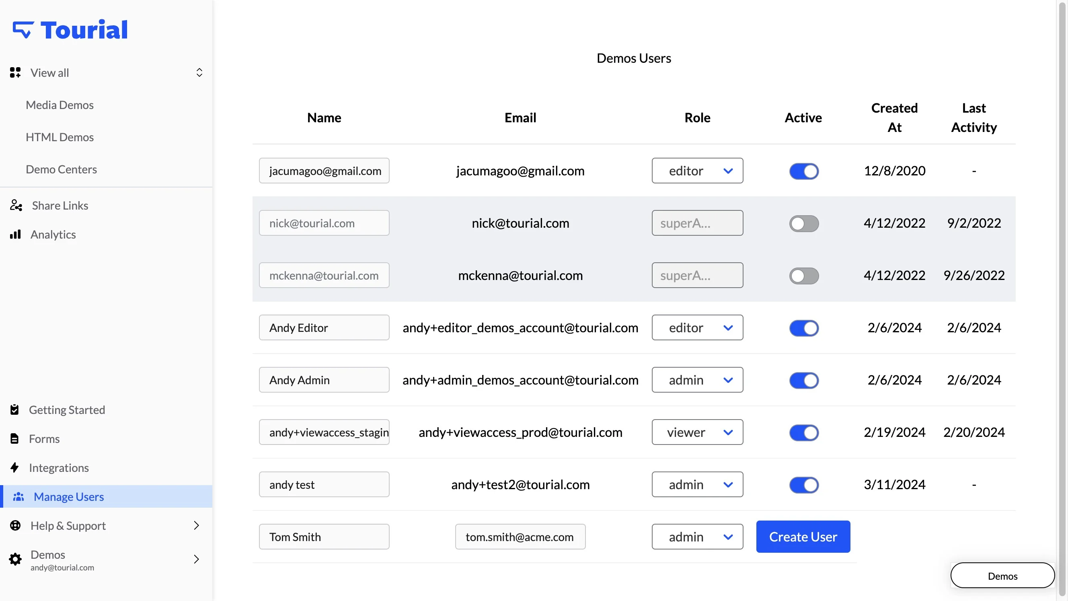Click the Tom Smith name field

324,537
